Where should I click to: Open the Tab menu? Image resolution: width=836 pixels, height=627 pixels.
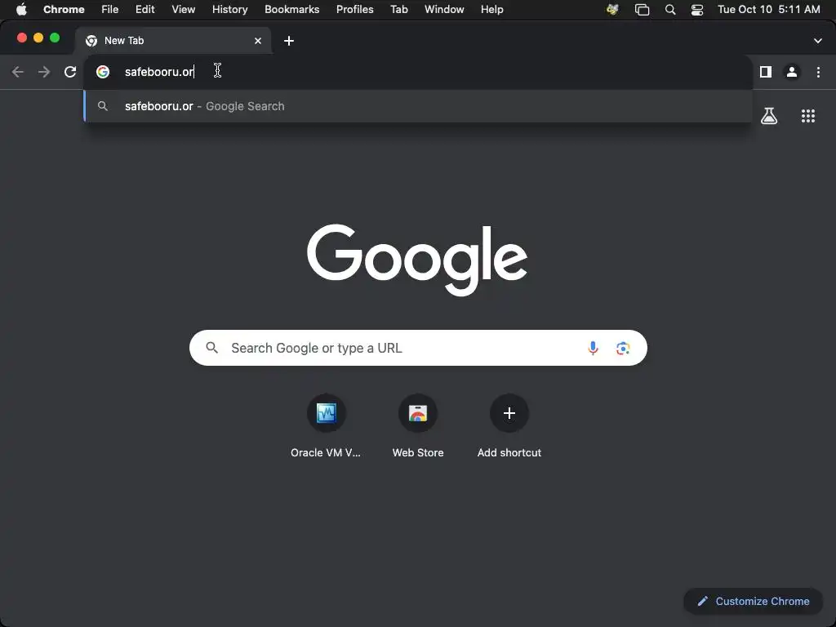pyautogui.click(x=398, y=10)
